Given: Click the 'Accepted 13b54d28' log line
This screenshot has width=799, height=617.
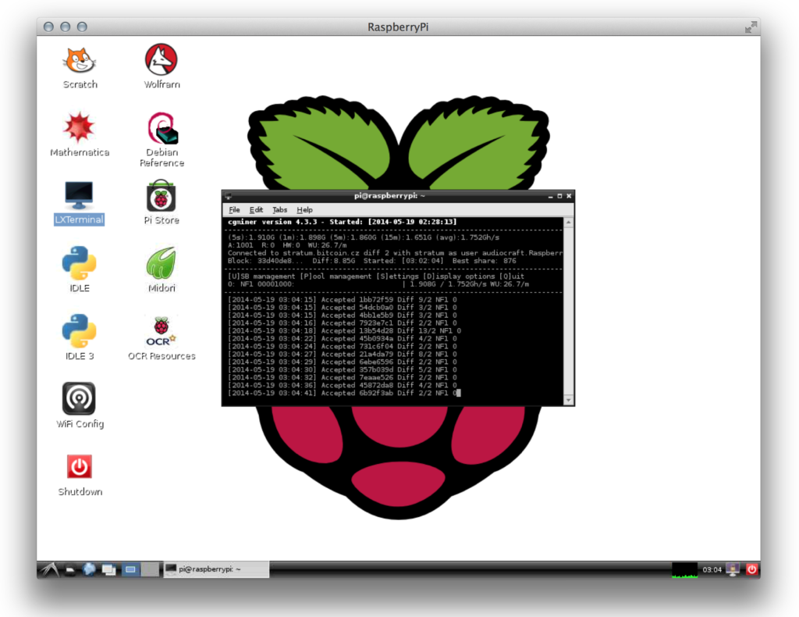Looking at the screenshot, I should point(344,331).
